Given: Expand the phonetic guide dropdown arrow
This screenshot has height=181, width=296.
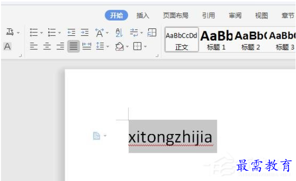Looking at the screenshot, I should 18,33.
